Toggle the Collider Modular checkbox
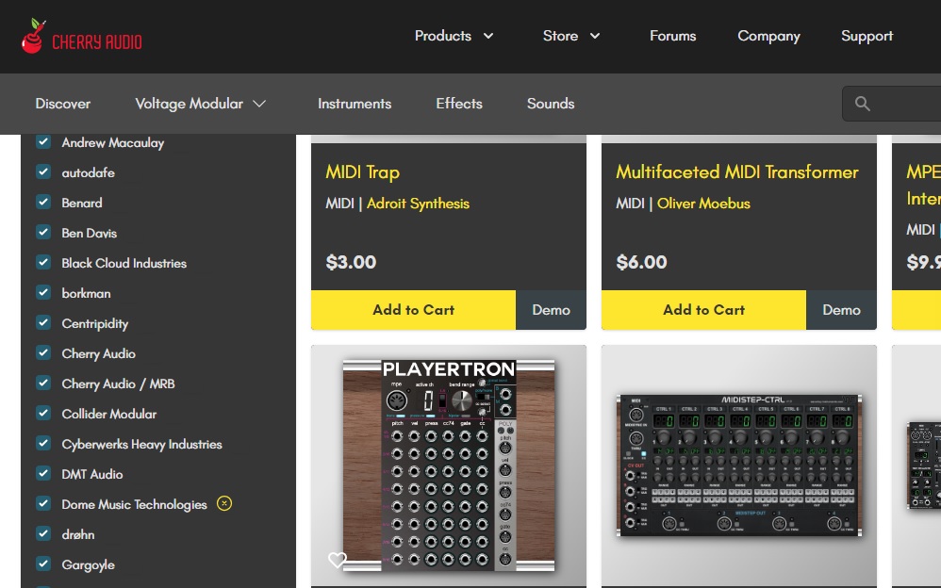 coord(43,413)
